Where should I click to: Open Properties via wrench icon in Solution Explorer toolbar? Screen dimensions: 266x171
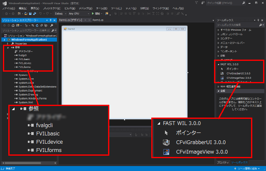[x=52, y=26]
